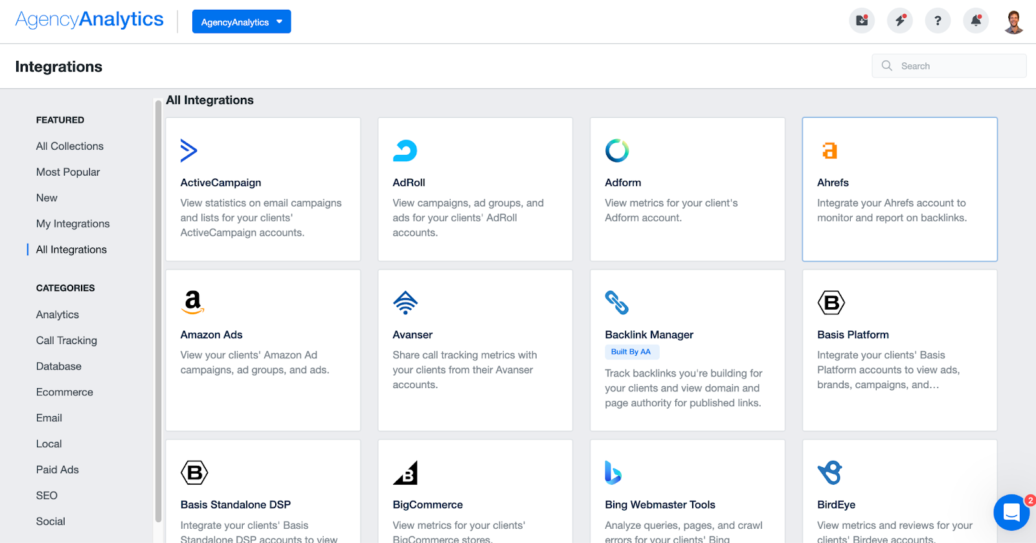Click the BirdEye logo icon

pos(829,472)
